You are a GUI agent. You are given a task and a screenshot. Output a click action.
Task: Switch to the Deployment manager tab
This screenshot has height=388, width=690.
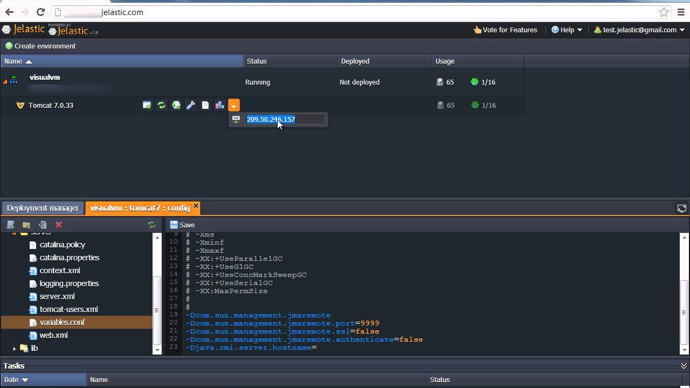(x=43, y=208)
